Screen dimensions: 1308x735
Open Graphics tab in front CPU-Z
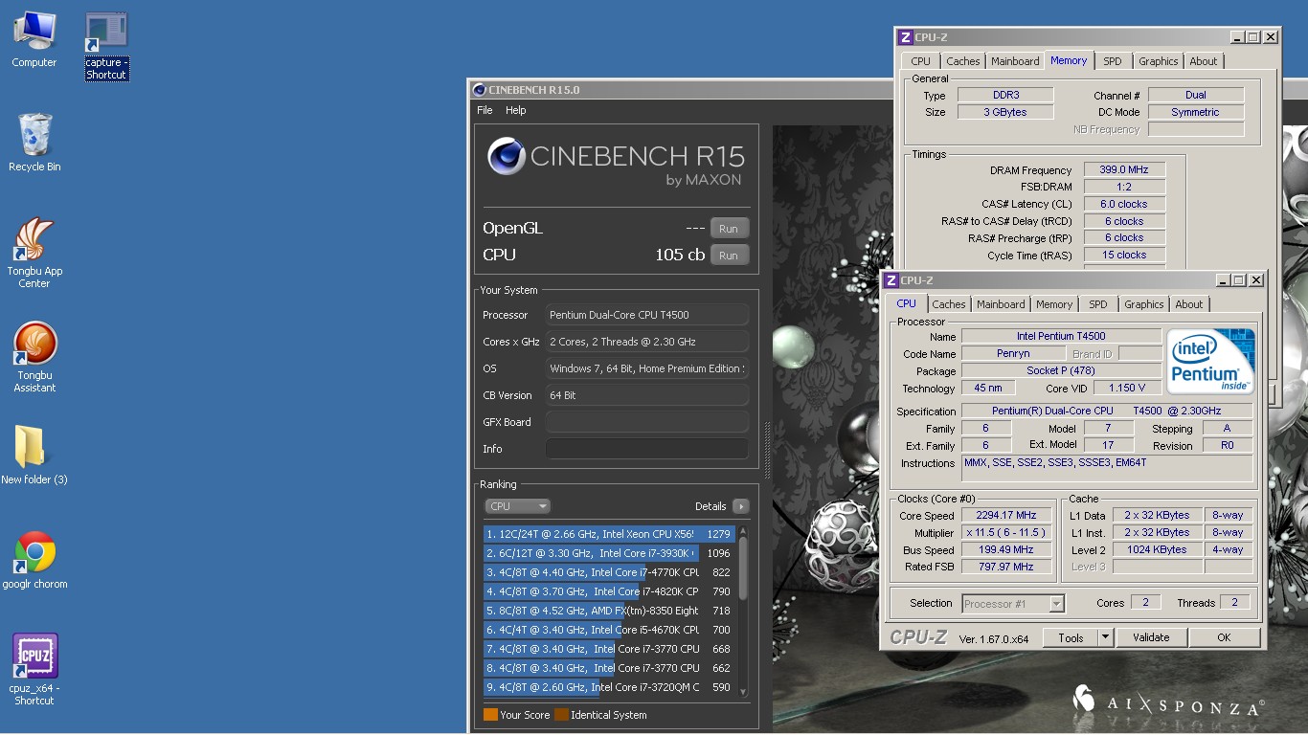1143,304
